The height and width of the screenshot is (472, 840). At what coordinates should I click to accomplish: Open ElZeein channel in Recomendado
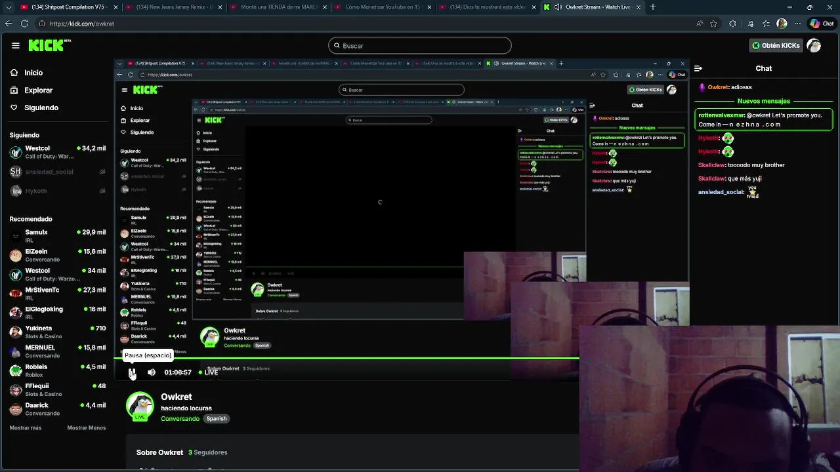tap(58, 255)
